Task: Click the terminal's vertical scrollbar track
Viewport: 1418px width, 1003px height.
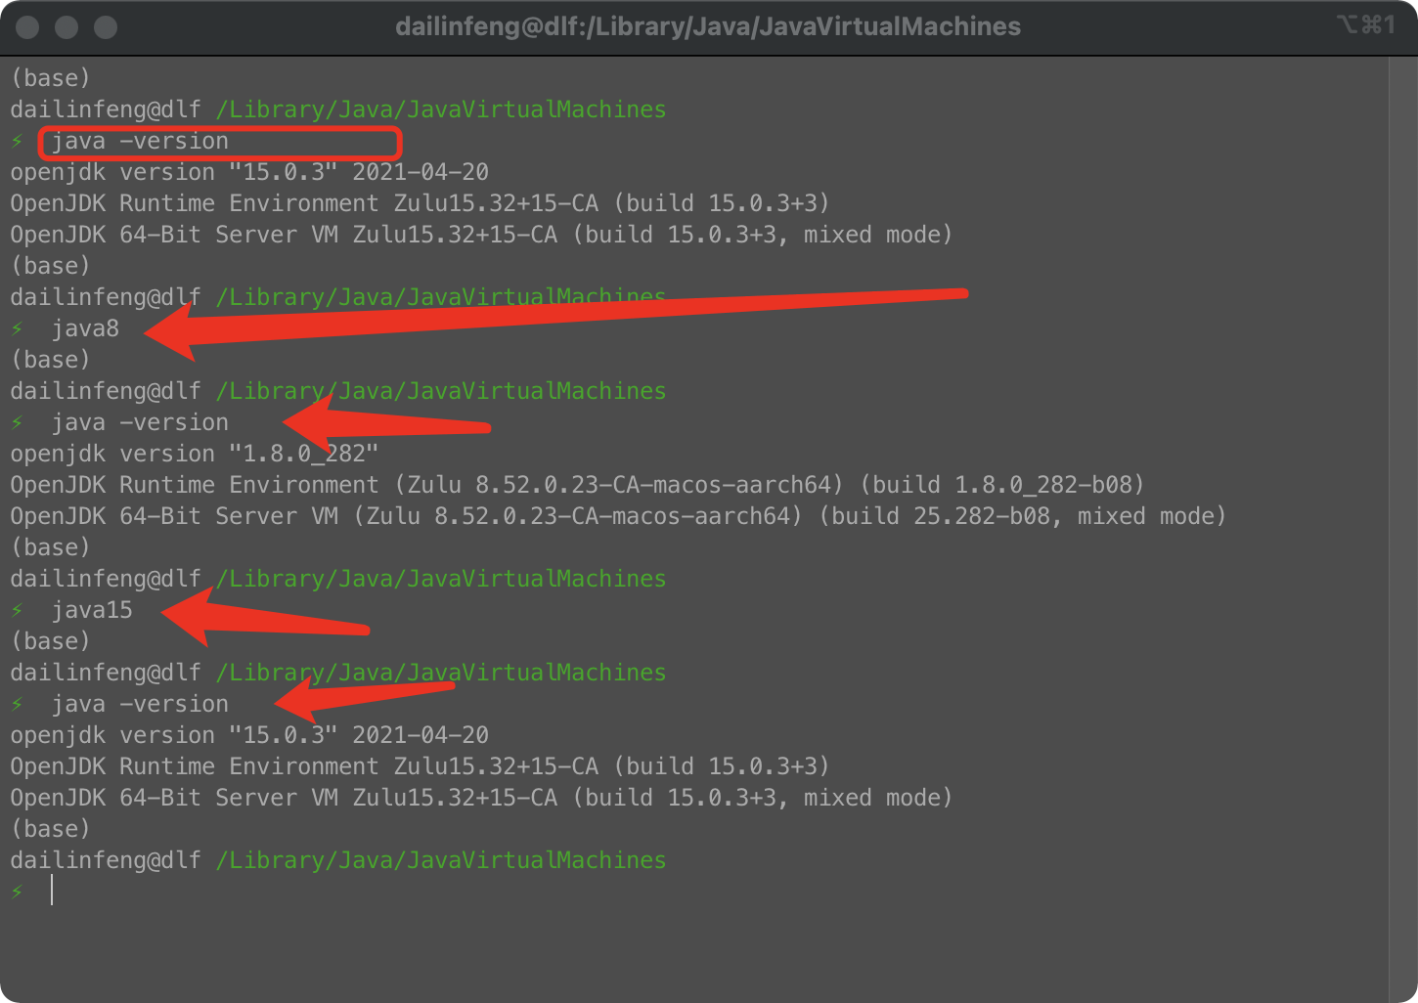Action: pos(1402,528)
